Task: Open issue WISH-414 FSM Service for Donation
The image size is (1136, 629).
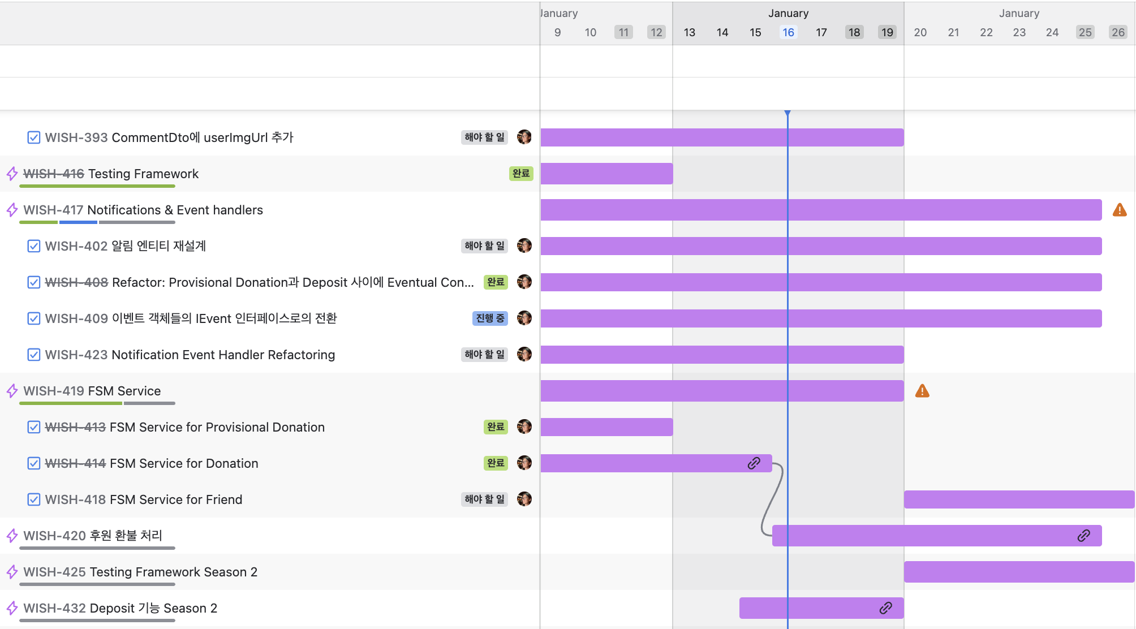Action: pos(152,463)
